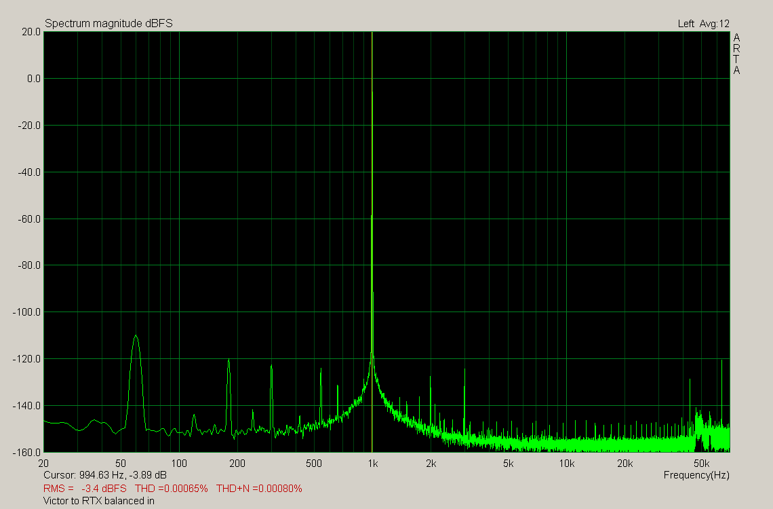The image size is (773, 509).
Task: Click the 'RMS = -3.4 dBFS' value
Action: point(85,488)
